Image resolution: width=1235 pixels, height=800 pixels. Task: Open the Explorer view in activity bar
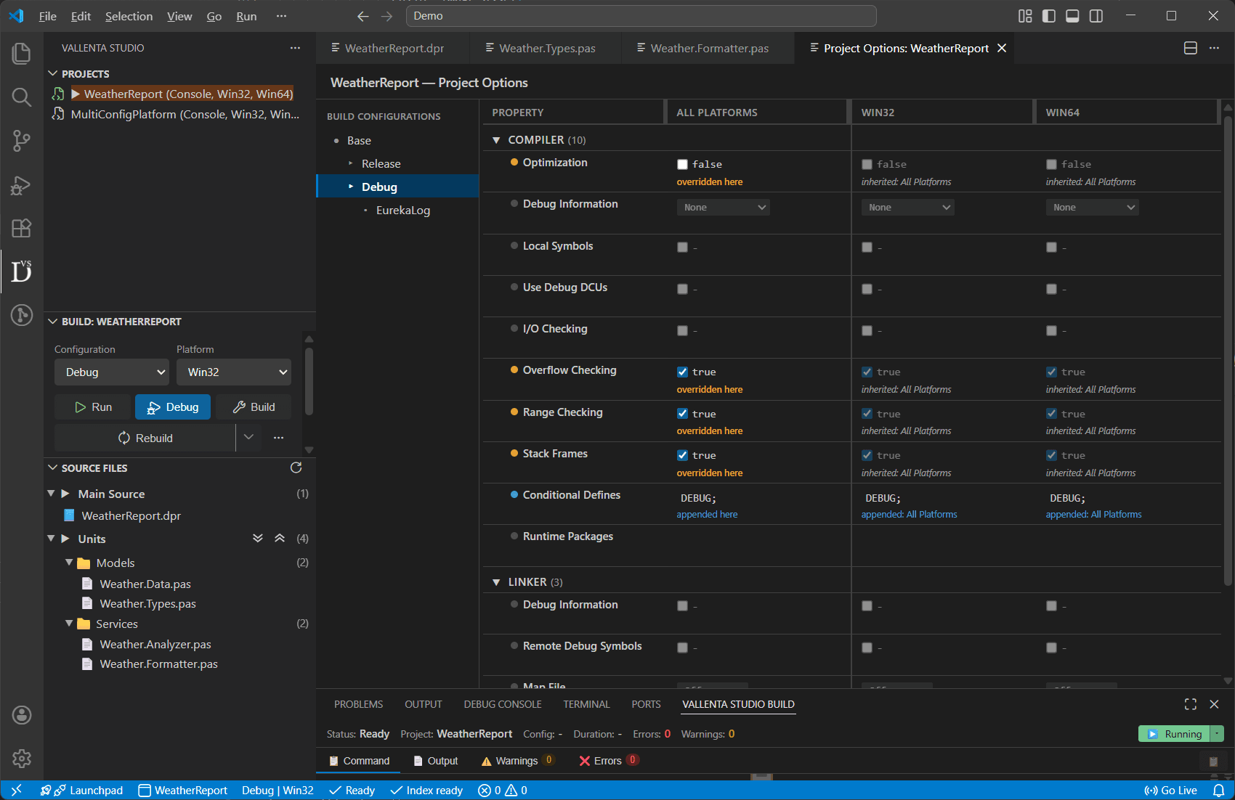pyautogui.click(x=22, y=53)
